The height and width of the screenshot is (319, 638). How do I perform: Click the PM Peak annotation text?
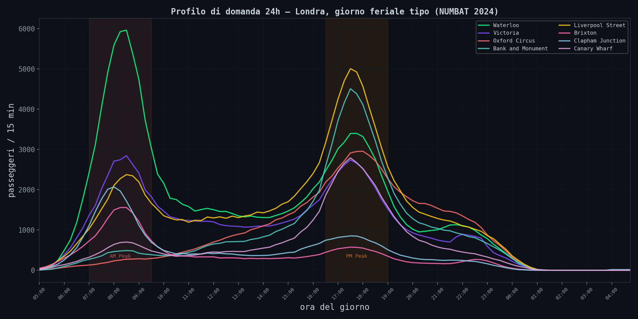pyautogui.click(x=356, y=256)
